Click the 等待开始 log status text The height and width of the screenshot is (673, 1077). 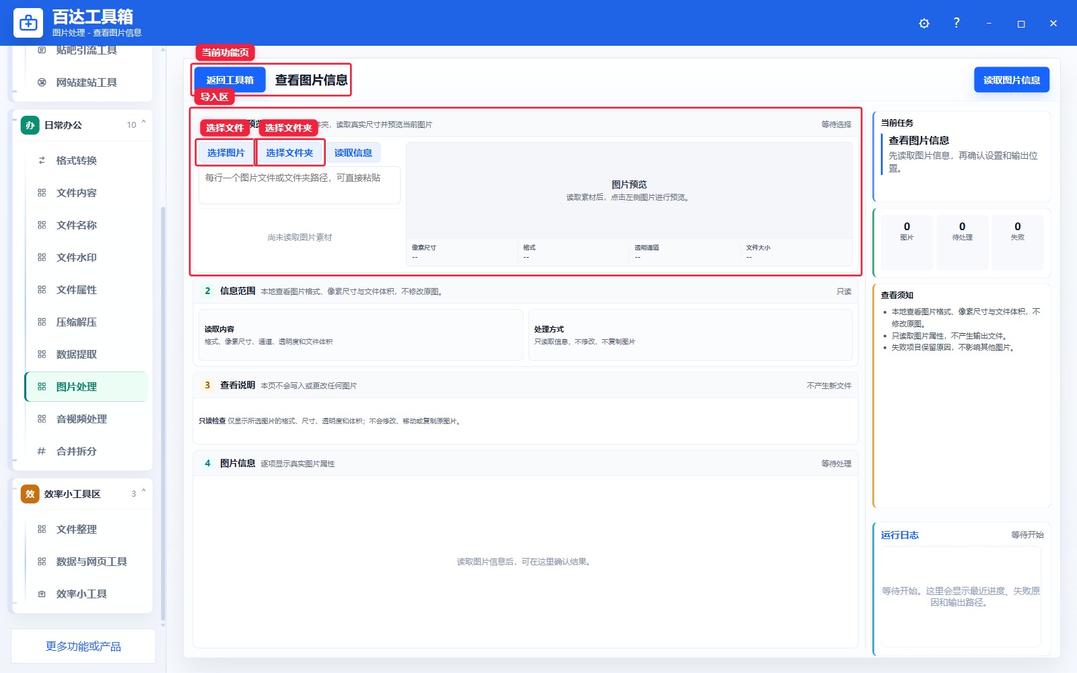[x=1027, y=535]
